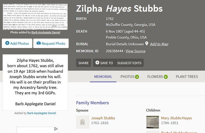Click the flowers count badge

166,77
